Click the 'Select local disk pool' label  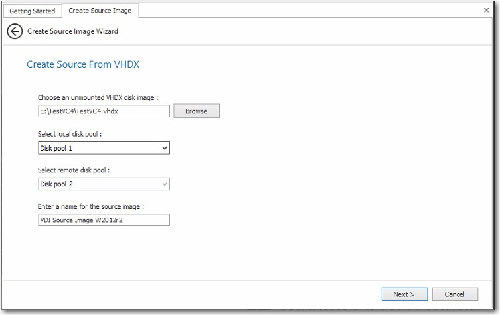point(70,134)
